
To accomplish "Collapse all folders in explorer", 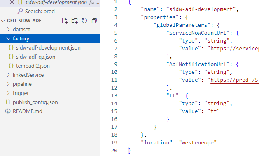I will tap(94, 21).
